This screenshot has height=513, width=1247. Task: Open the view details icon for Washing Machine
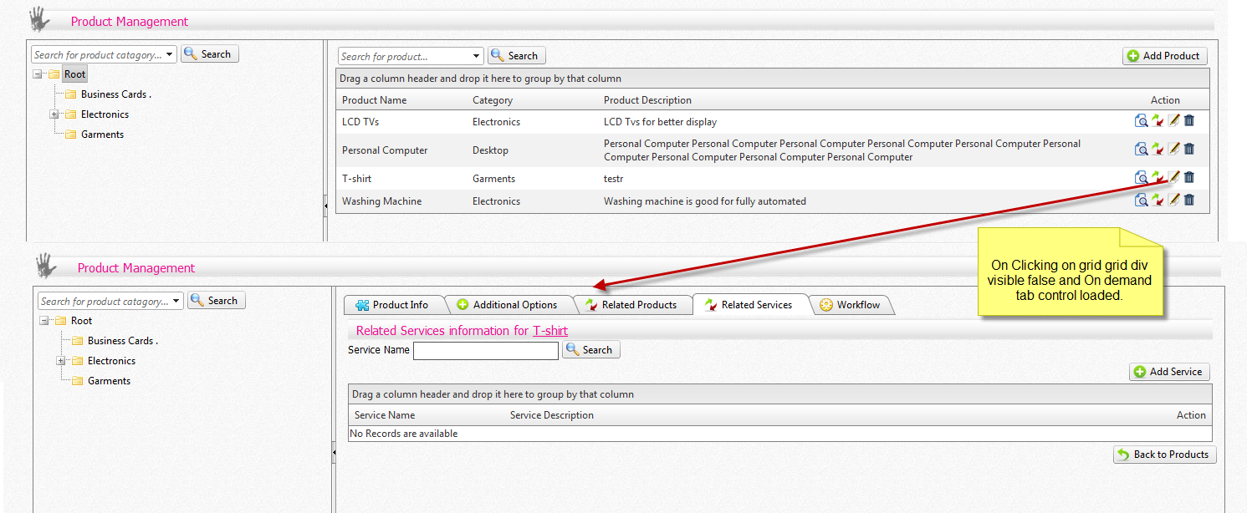1141,201
